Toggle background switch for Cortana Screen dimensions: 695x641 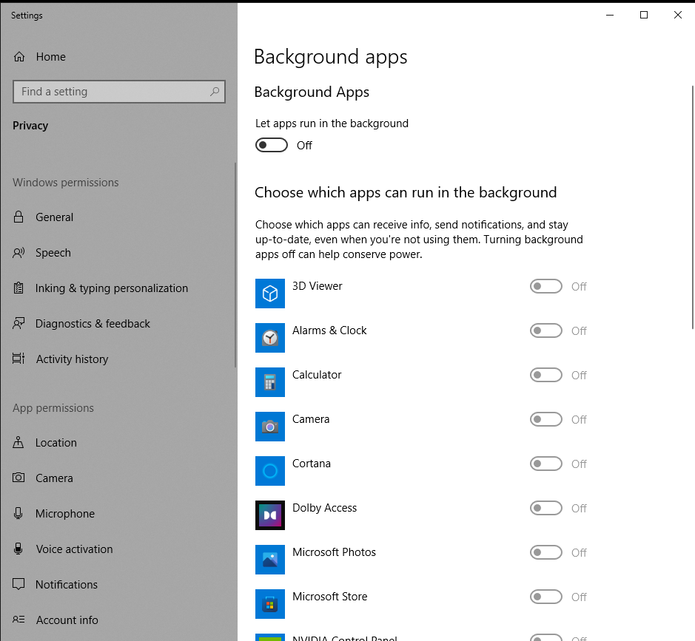[546, 464]
